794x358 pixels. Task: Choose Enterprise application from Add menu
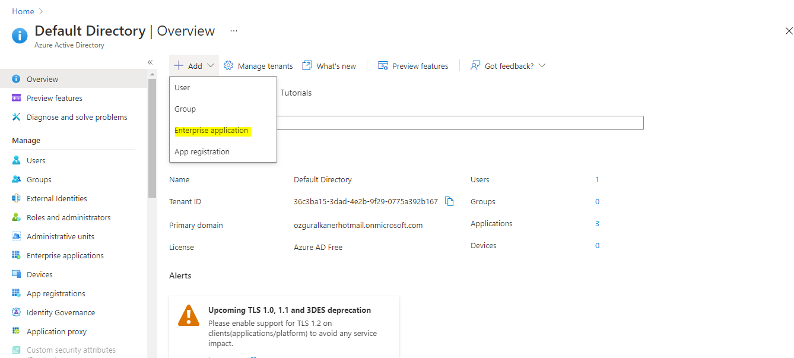(223, 130)
